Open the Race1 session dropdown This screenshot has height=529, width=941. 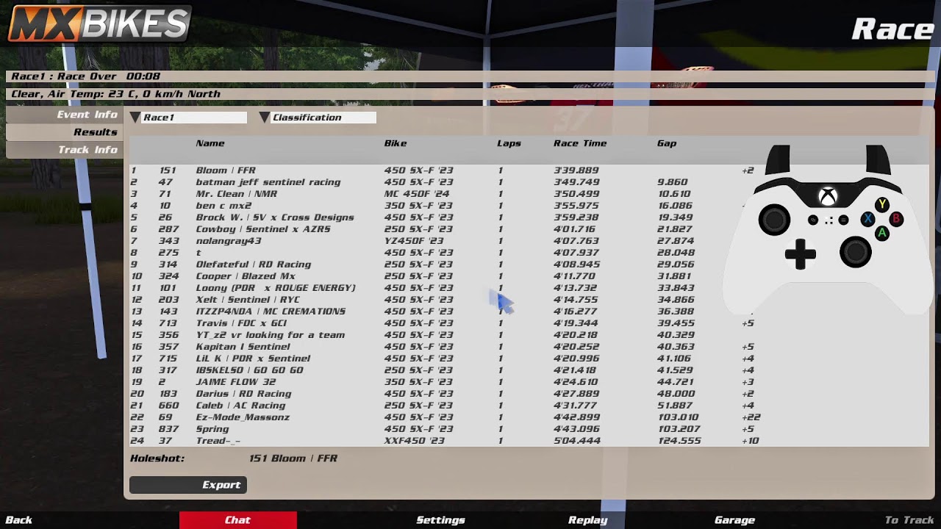188,118
